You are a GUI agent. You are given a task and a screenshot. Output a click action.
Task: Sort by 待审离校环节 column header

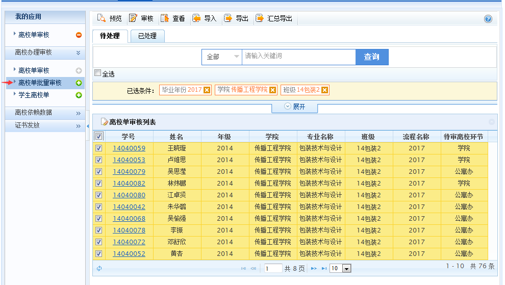pyautogui.click(x=464, y=137)
